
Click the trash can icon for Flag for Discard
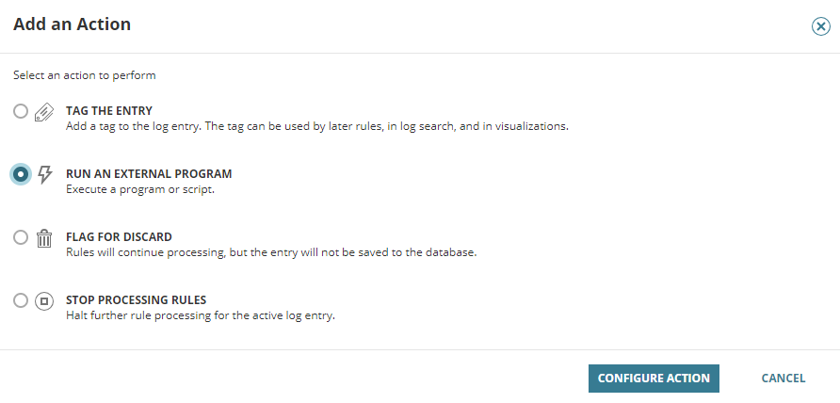44,238
